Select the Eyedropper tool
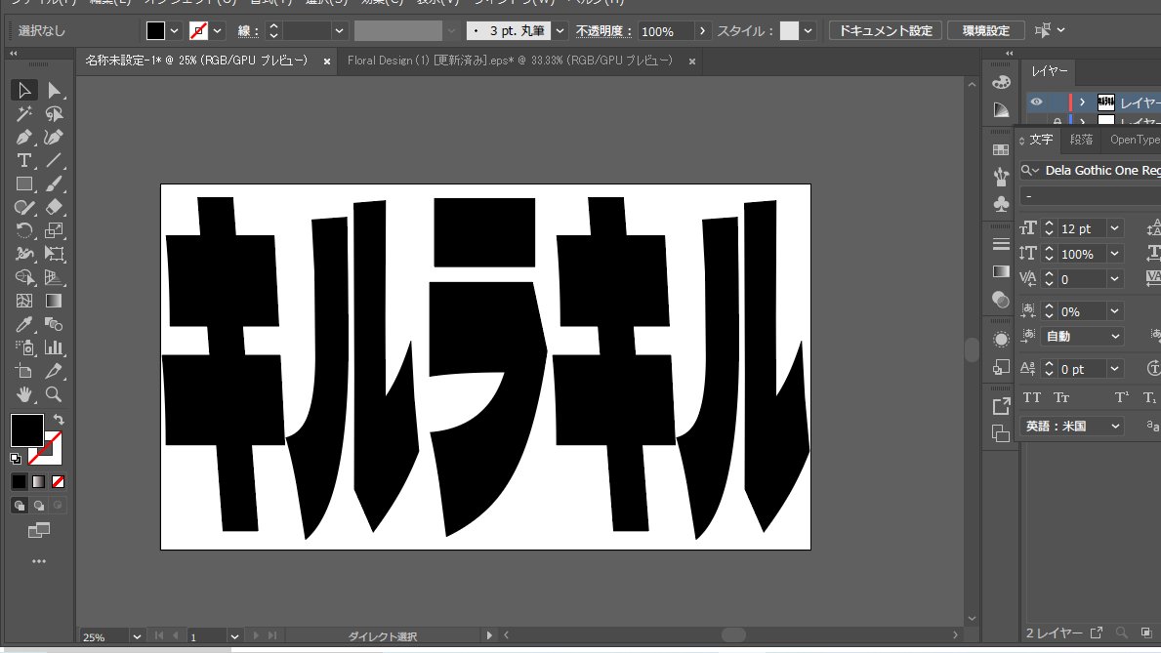Screen dimensions: 1161x653 point(23,324)
